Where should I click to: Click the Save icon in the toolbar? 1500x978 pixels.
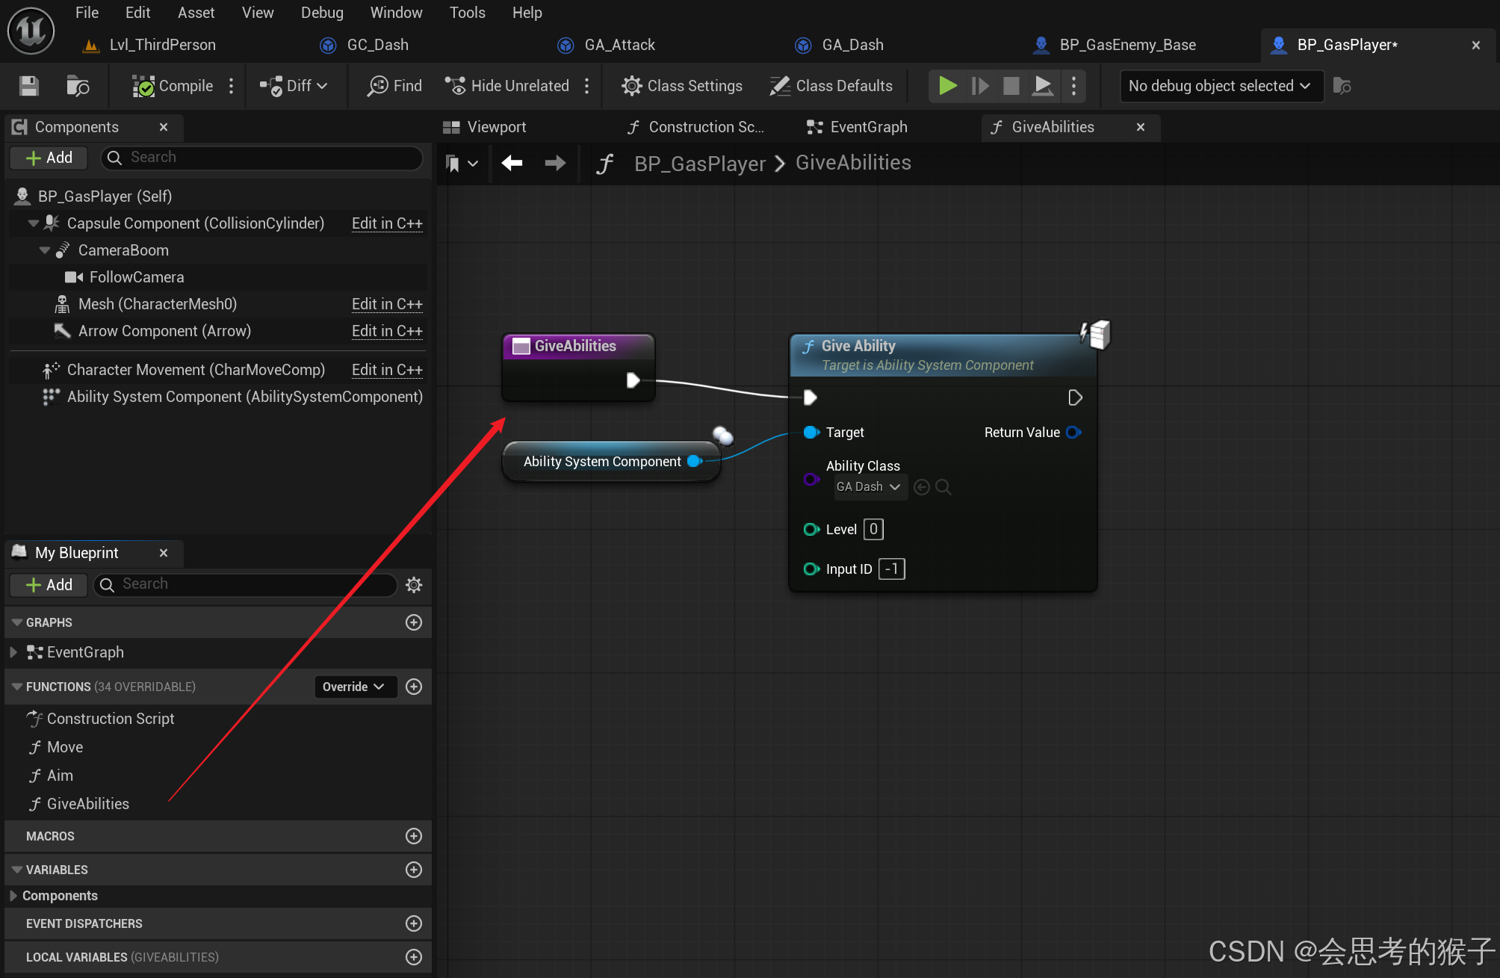28,86
